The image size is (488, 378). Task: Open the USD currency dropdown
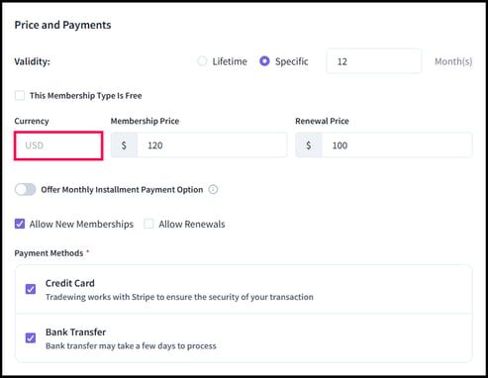58,145
